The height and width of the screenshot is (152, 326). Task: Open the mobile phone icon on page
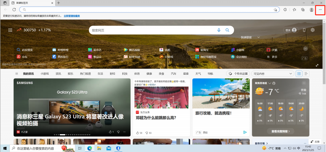(304, 30)
